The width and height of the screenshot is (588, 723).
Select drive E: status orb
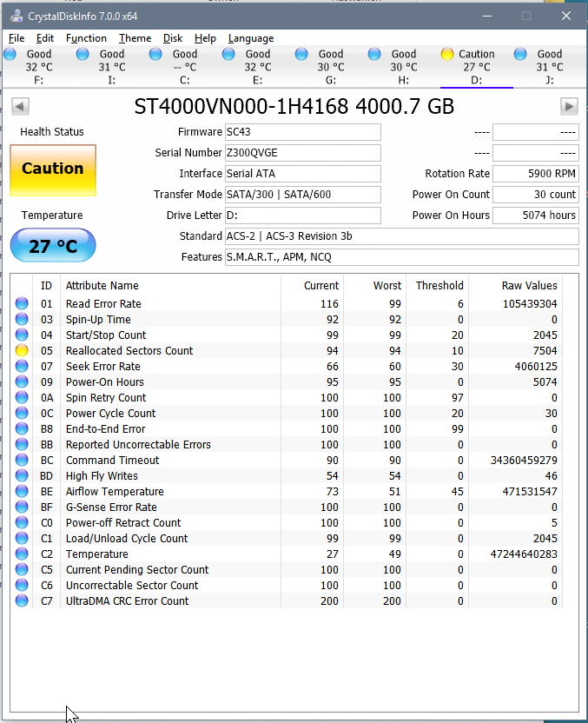click(228, 54)
